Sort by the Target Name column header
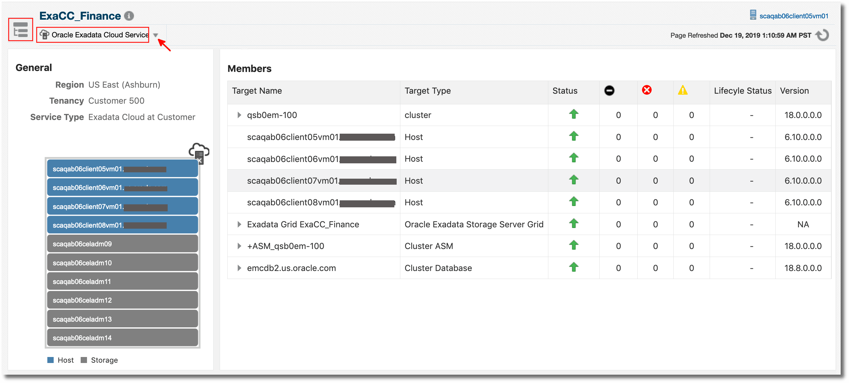This screenshot has height=383, width=849. click(x=257, y=91)
